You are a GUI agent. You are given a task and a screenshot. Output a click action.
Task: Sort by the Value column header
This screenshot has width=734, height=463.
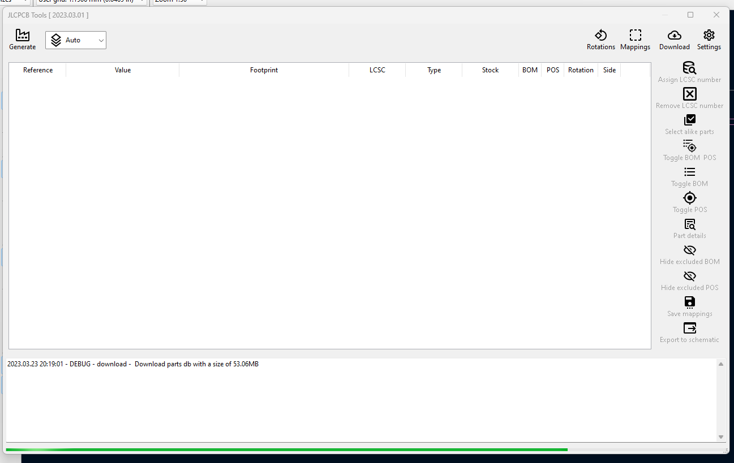(x=123, y=70)
